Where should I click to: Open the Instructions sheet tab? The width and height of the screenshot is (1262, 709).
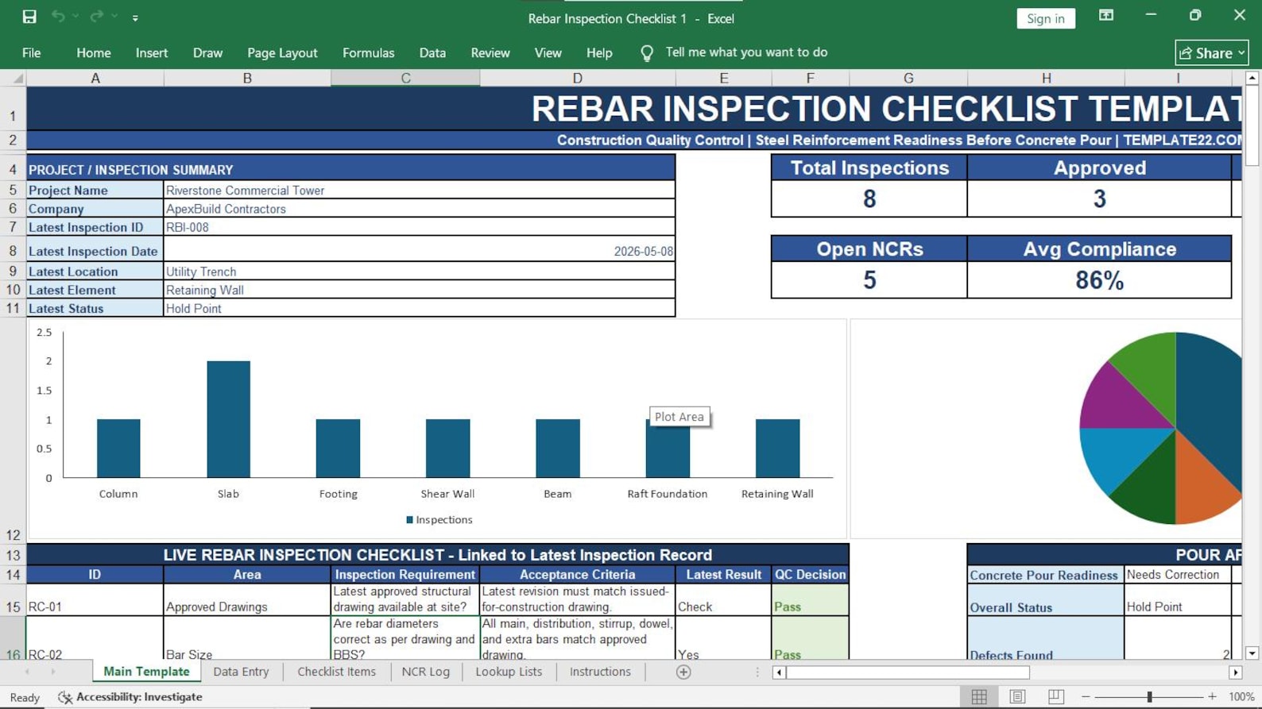(600, 672)
